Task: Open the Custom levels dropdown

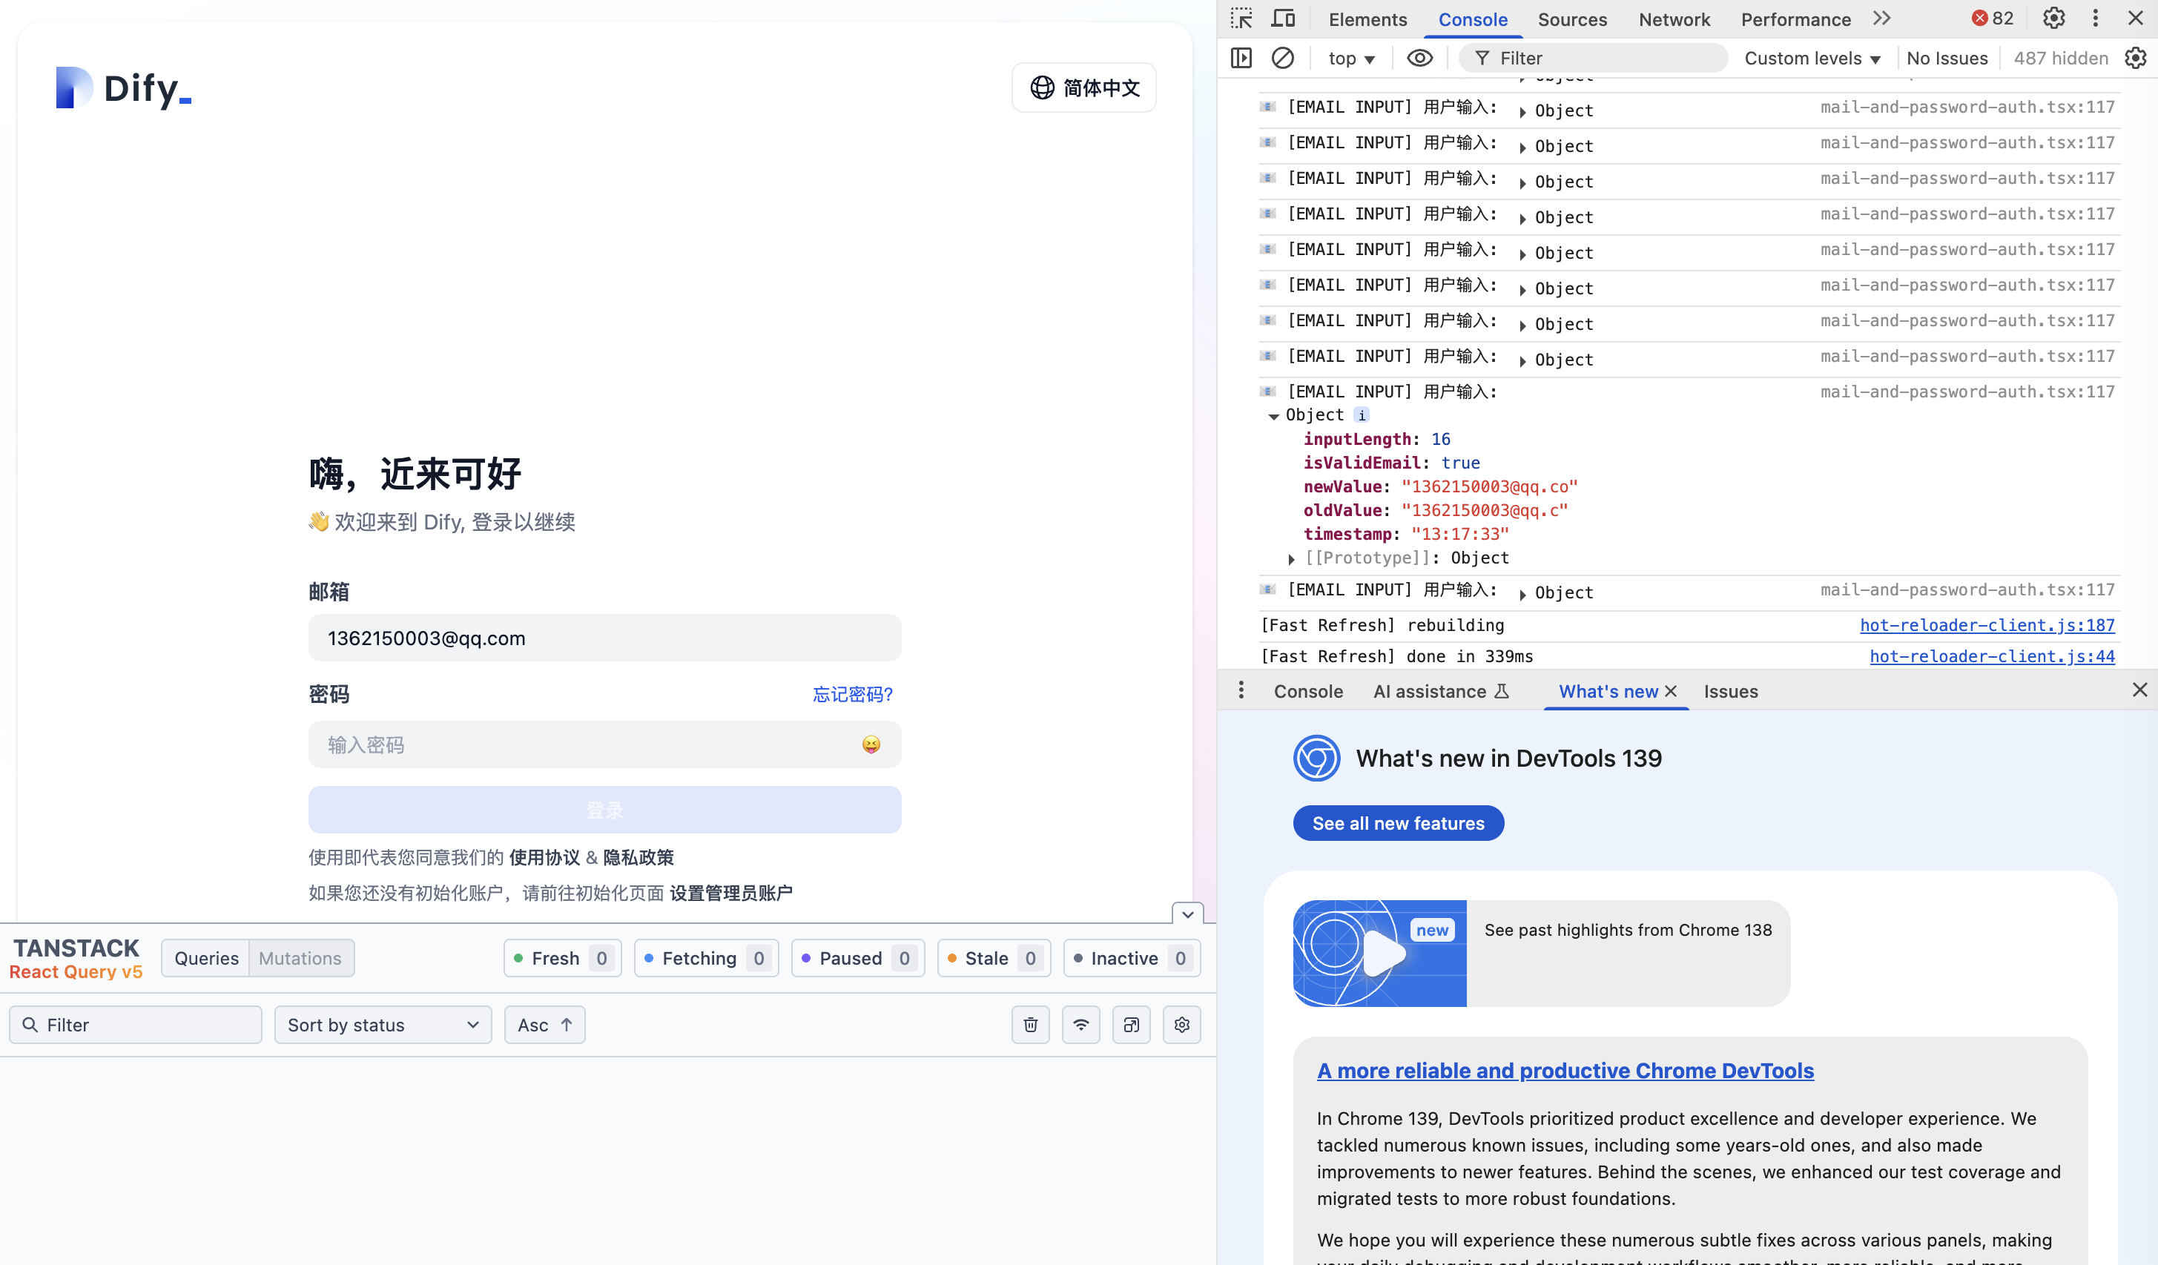Action: (x=1812, y=59)
